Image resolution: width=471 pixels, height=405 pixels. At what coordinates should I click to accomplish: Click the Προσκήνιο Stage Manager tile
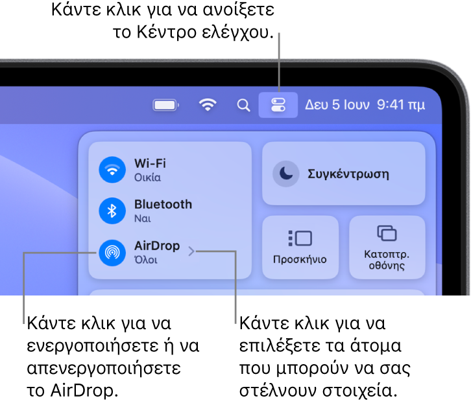pos(300,247)
